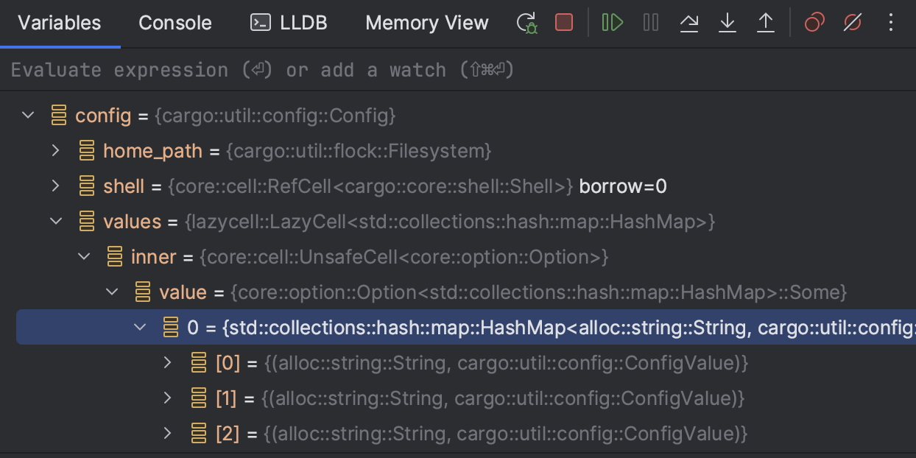Image resolution: width=916 pixels, height=458 pixels.
Task: Expand the [0] tuple entry
Action: pos(167,362)
